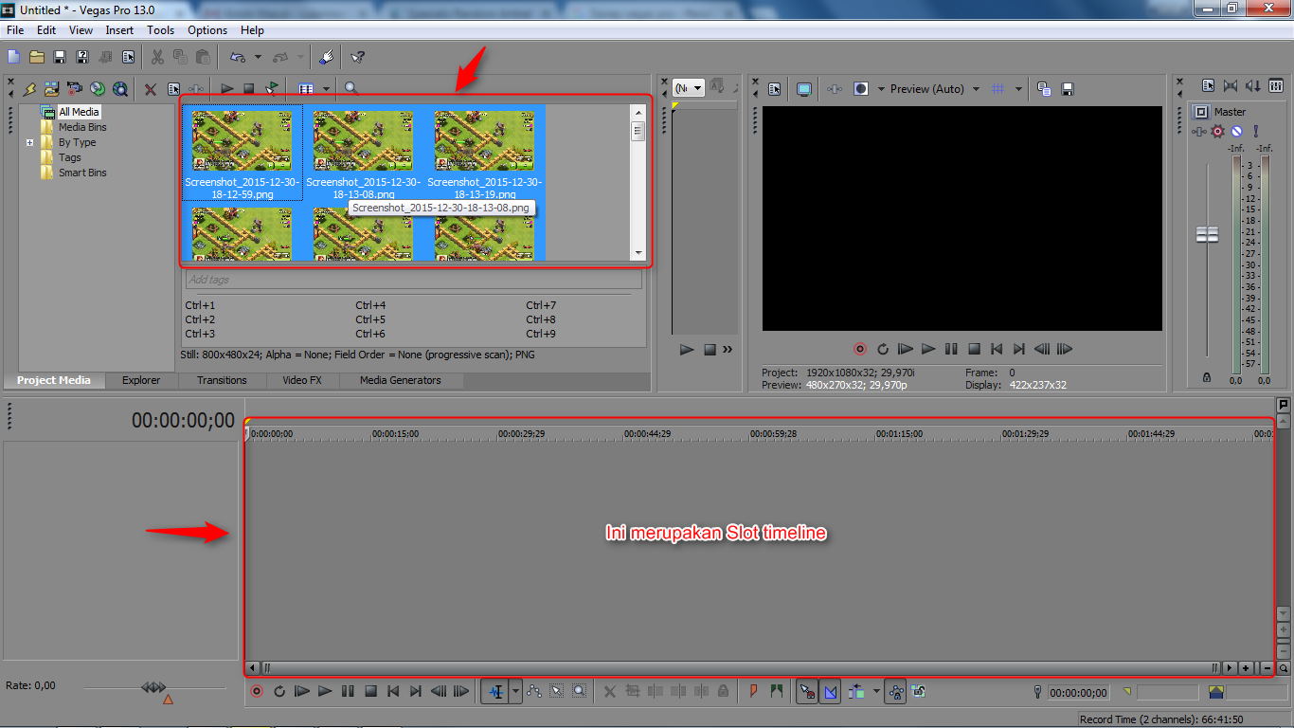Toggle the preview overlays grid icon
The width and height of the screenshot is (1294, 728).
tap(997, 89)
